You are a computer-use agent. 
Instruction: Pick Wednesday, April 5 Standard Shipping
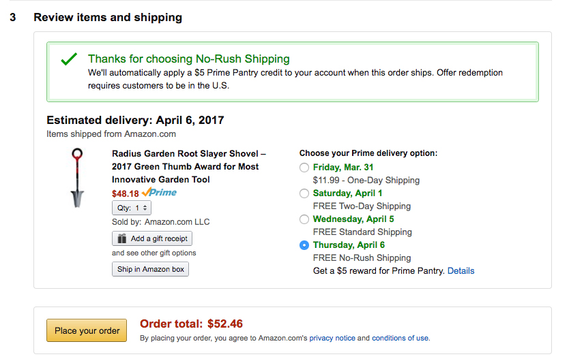(x=304, y=219)
